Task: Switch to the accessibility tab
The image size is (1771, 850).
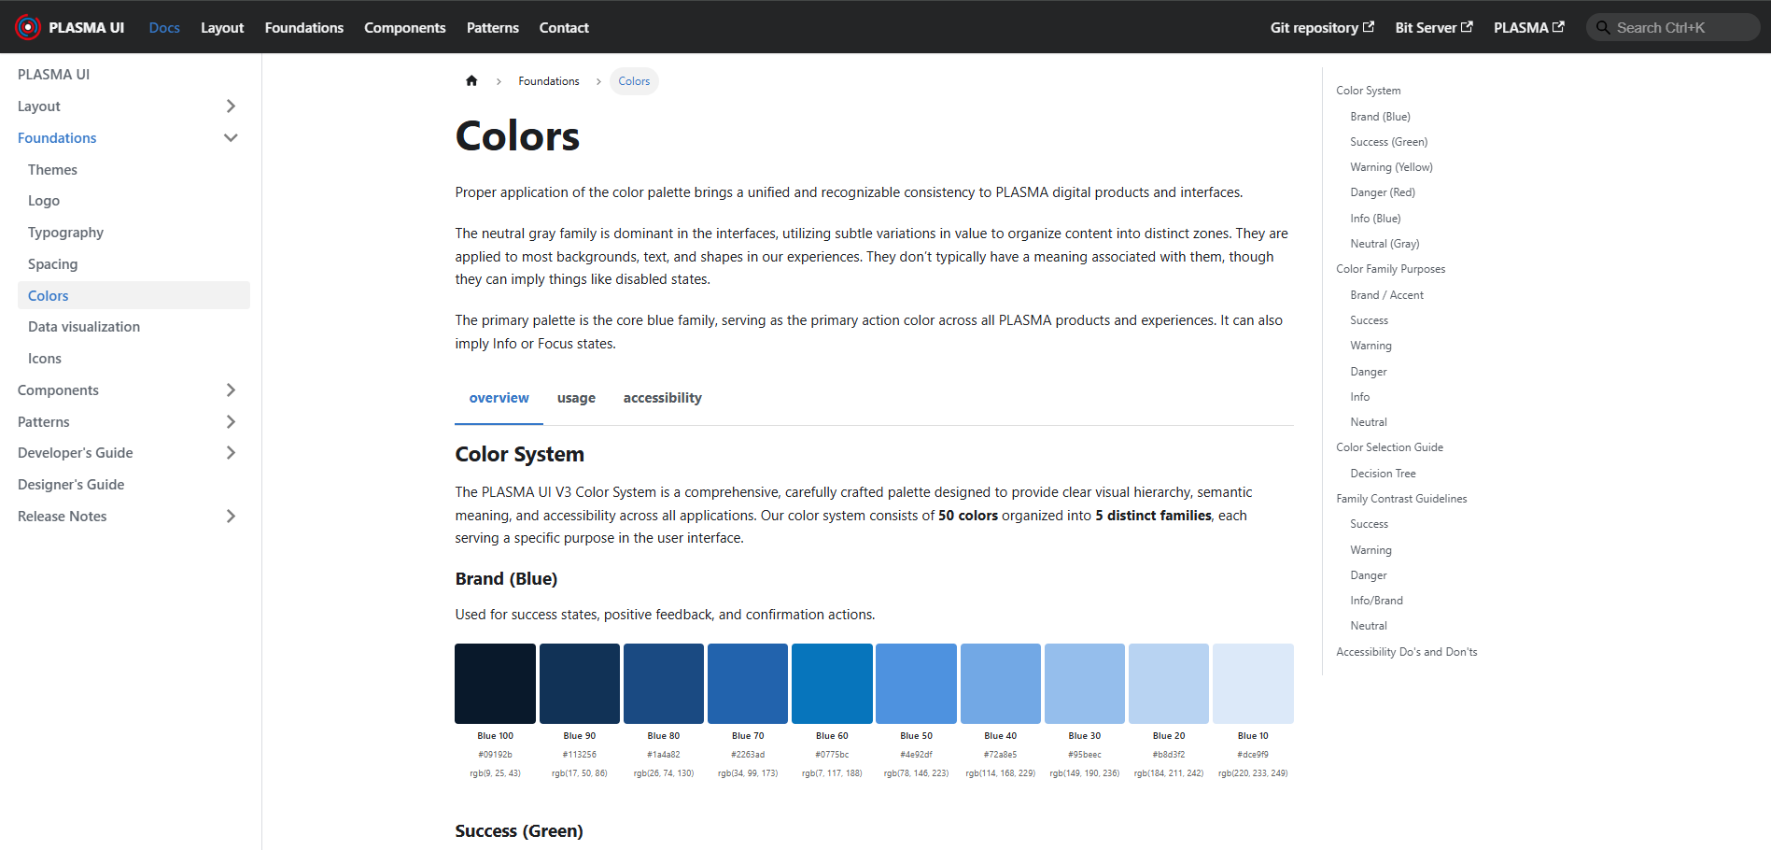Action: [x=663, y=398]
